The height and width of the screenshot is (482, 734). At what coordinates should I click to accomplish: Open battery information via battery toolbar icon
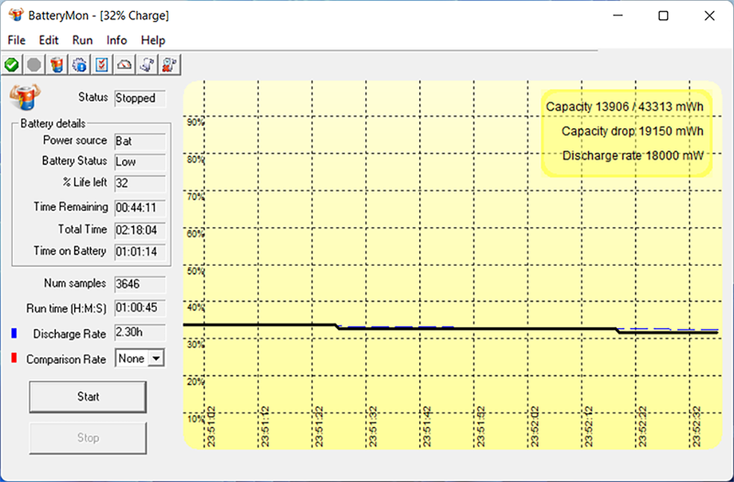(57, 64)
